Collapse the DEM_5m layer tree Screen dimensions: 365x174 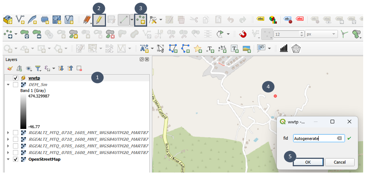(x=8, y=85)
